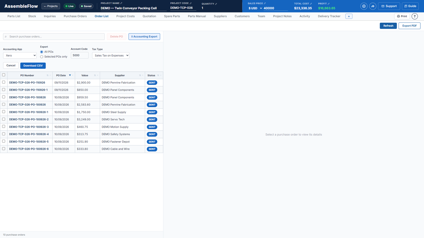The height and width of the screenshot is (238, 424).
Task: Click the $2,583.60 value cell
Action: point(87,105)
